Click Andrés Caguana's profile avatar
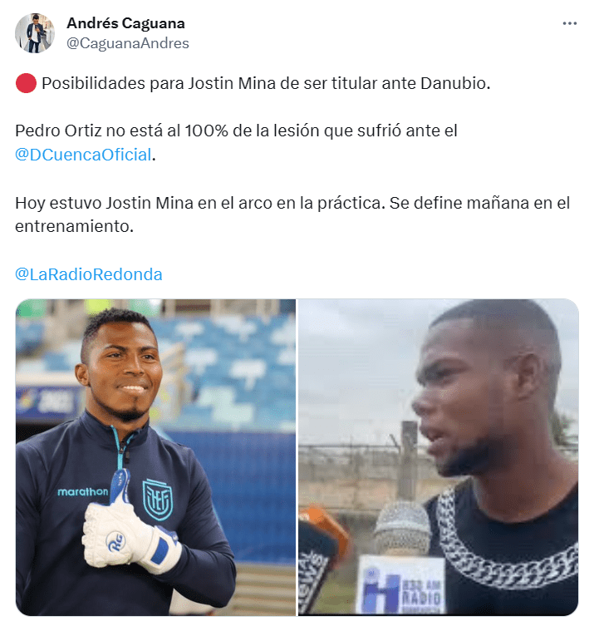594x621 pixels. [35, 33]
